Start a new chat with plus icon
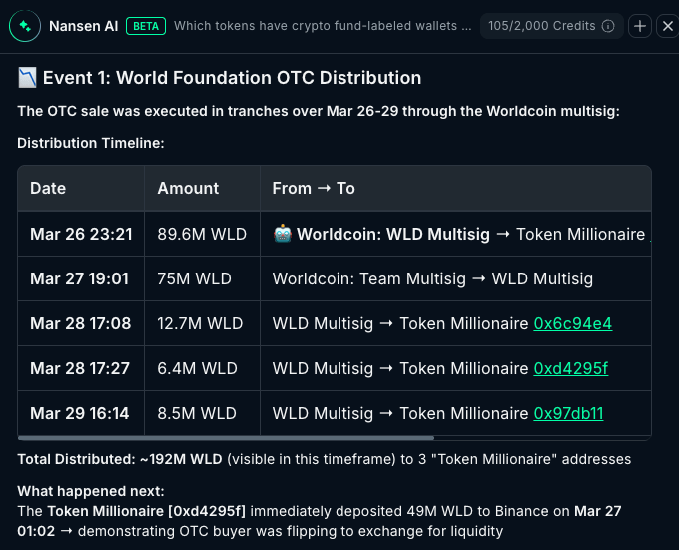679x550 pixels. pyautogui.click(x=640, y=26)
